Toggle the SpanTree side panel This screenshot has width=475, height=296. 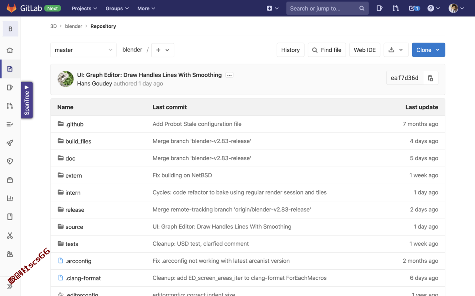[27, 100]
